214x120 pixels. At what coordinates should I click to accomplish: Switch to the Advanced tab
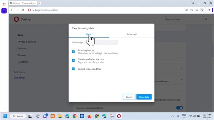[131, 34]
